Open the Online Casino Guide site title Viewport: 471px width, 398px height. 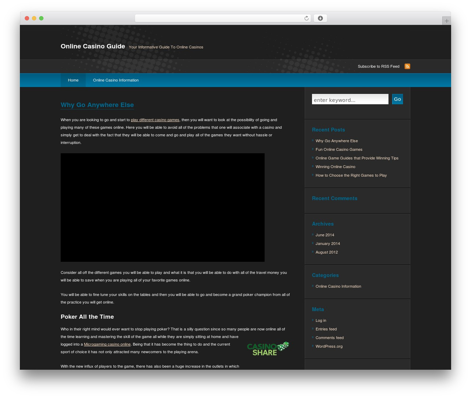93,46
